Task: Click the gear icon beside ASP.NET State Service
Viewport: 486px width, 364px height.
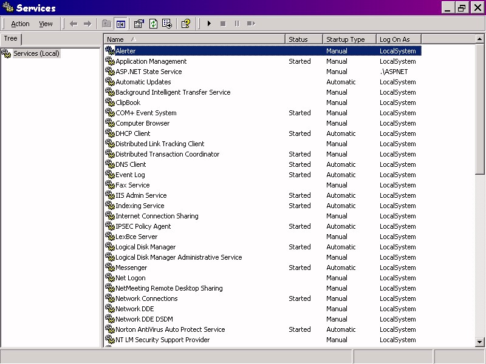Action: [x=110, y=71]
